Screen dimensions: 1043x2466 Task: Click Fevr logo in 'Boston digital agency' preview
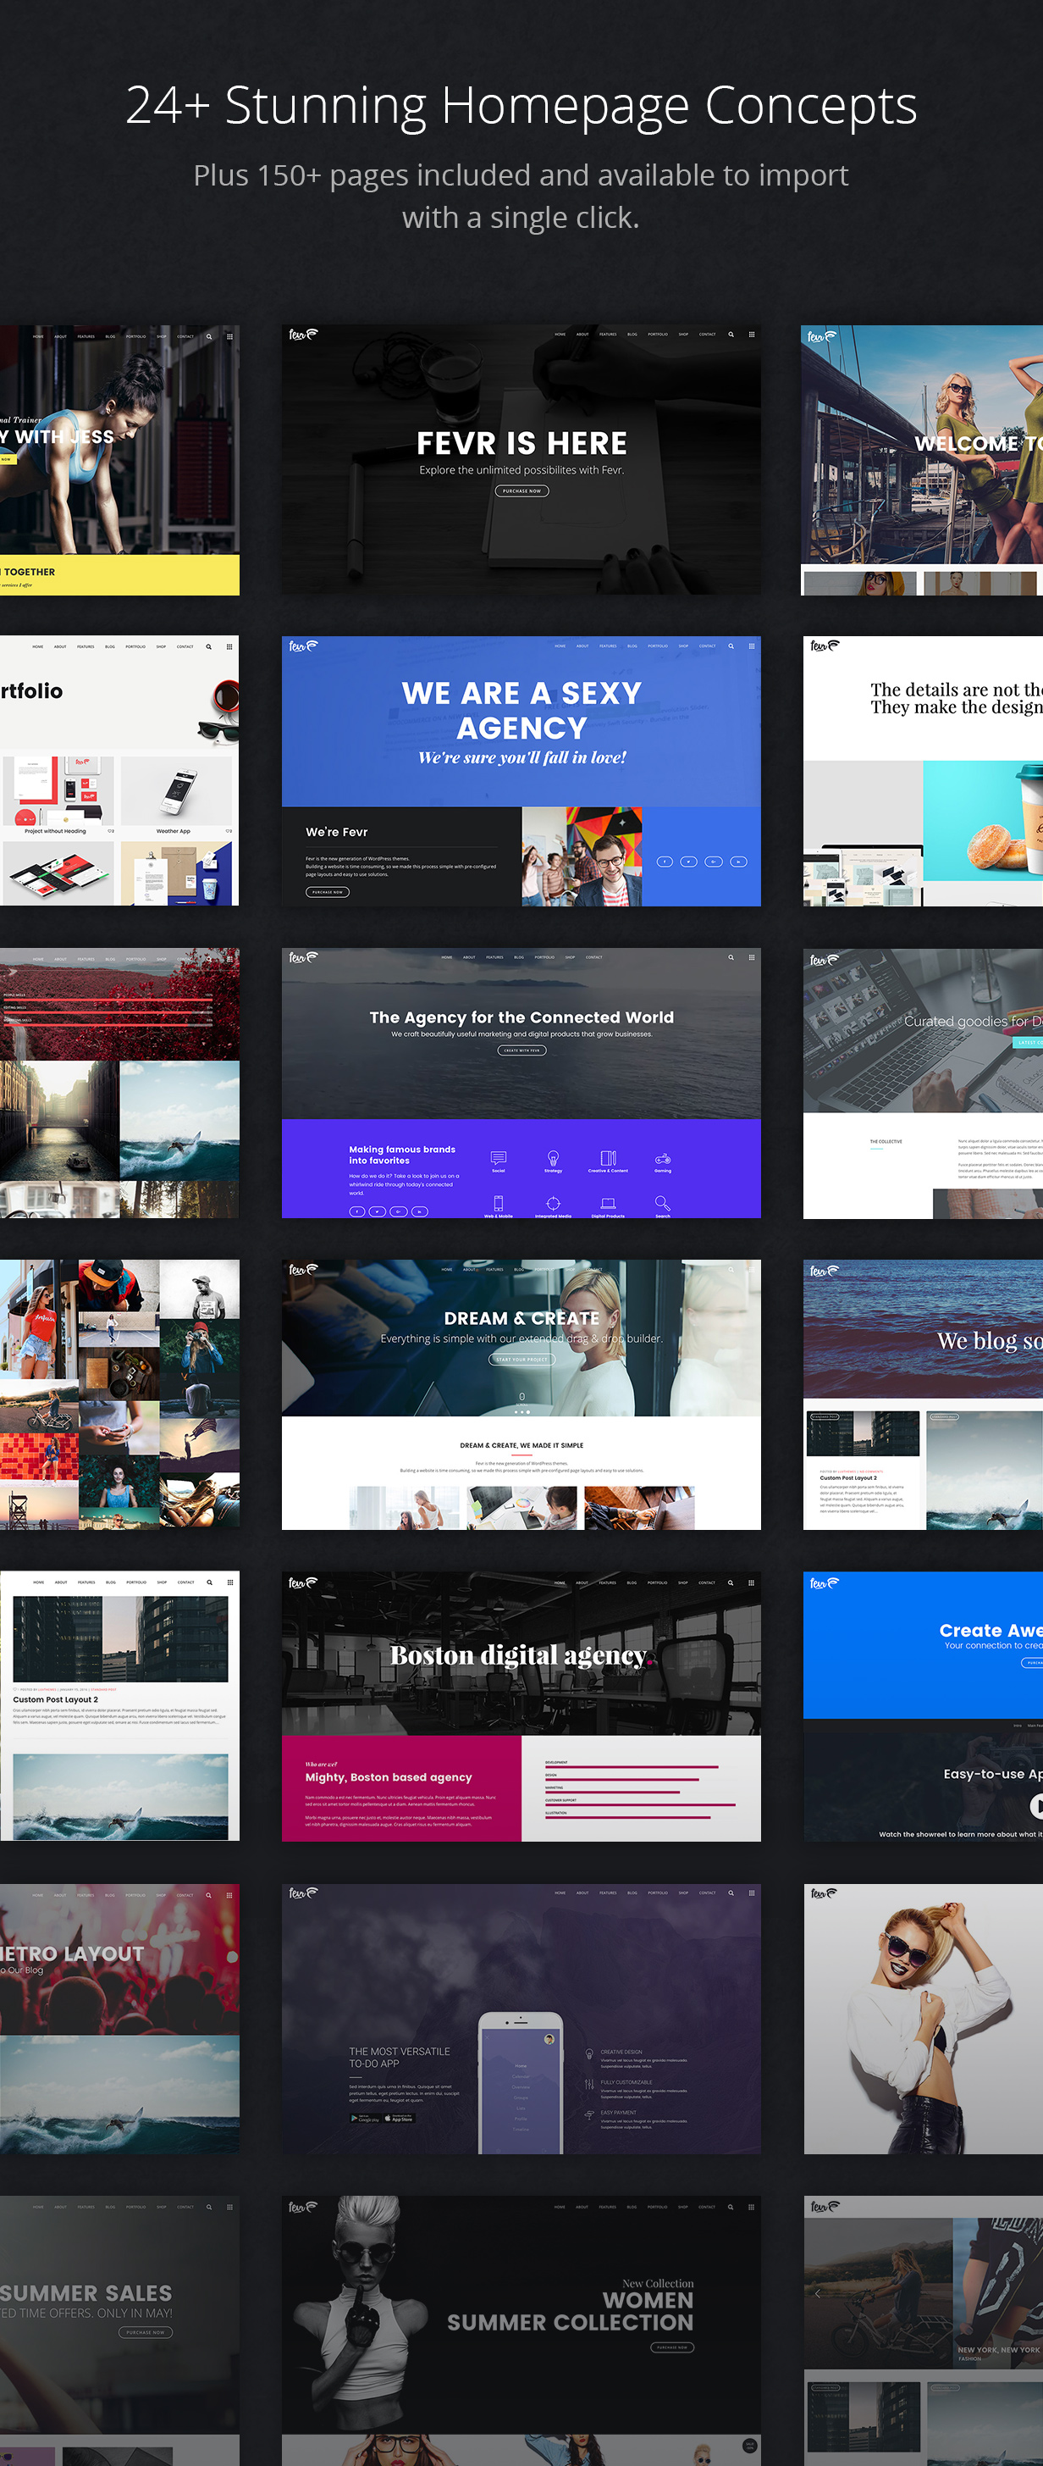click(303, 1582)
